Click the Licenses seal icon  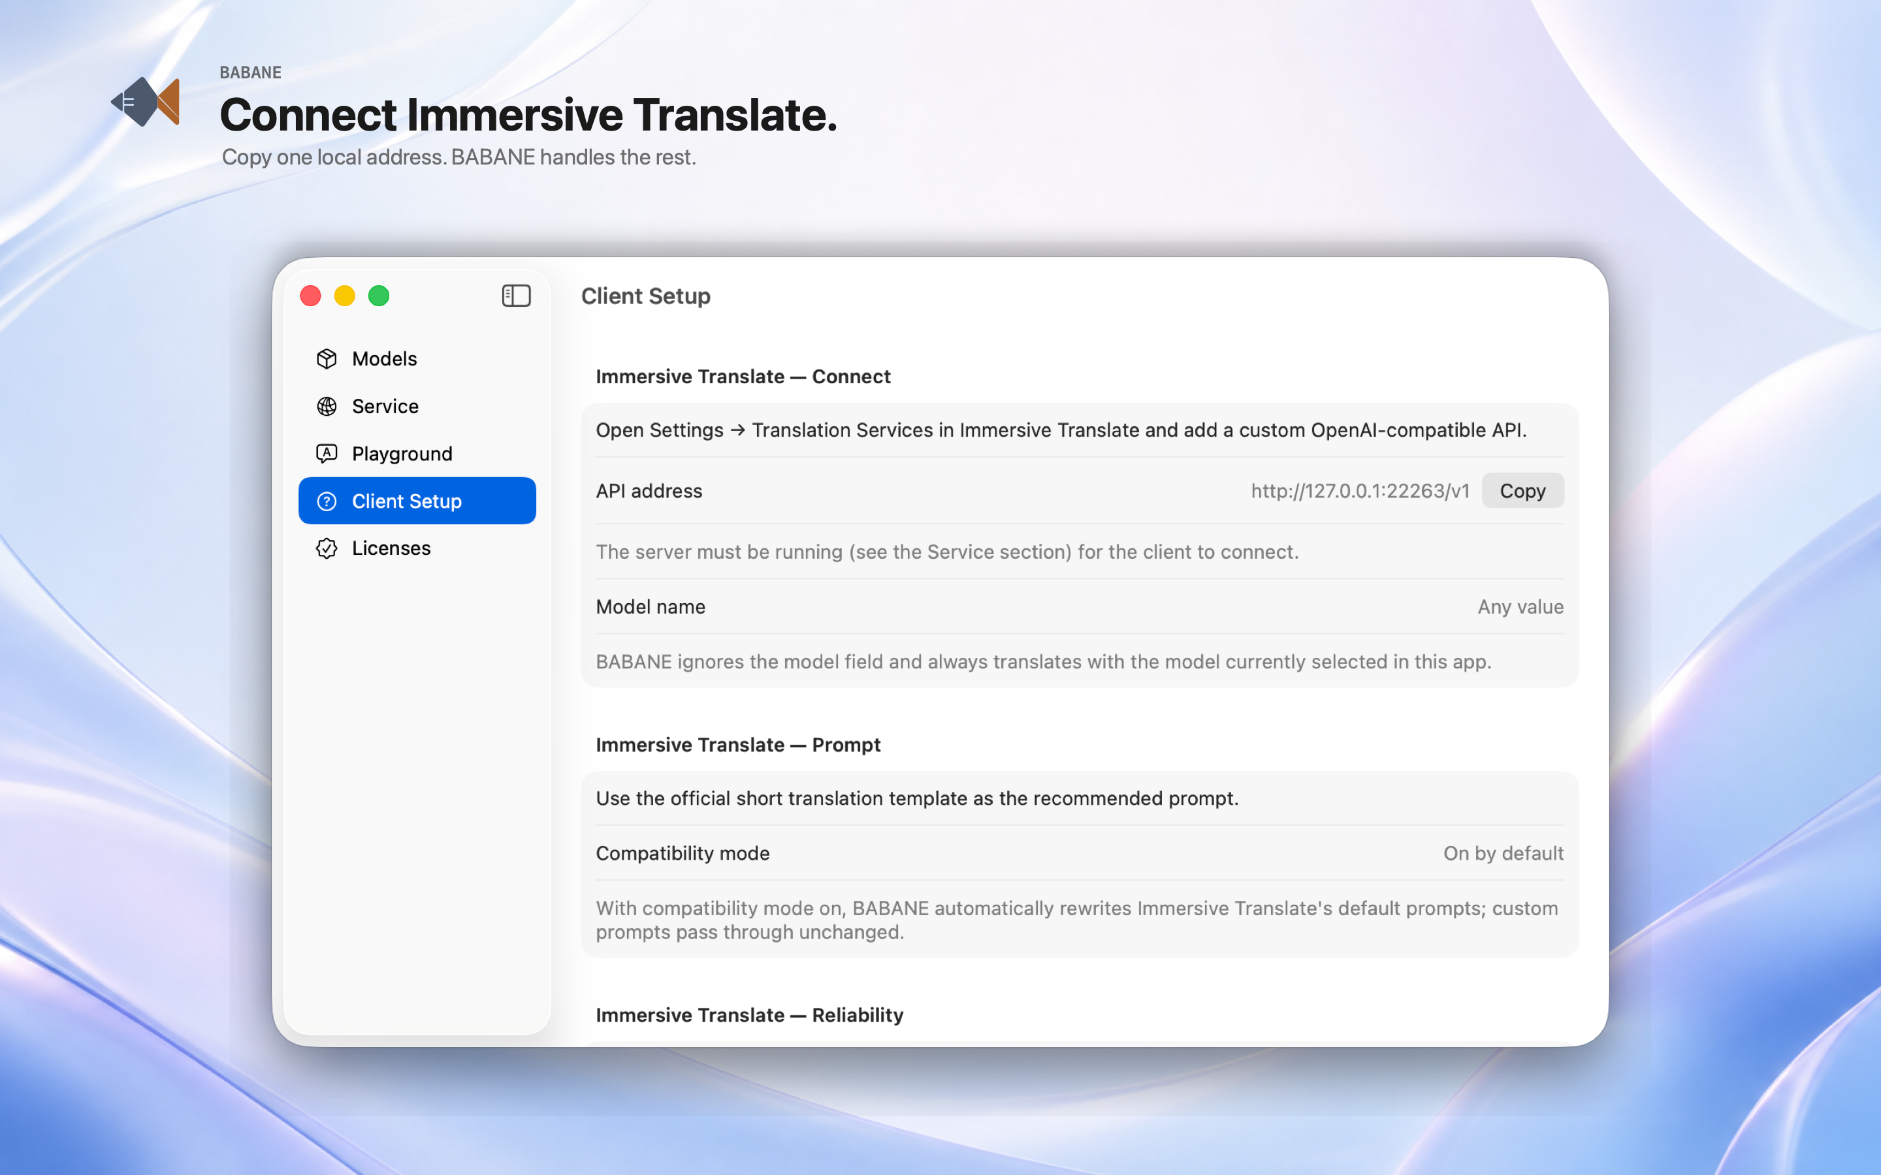pyautogui.click(x=327, y=548)
